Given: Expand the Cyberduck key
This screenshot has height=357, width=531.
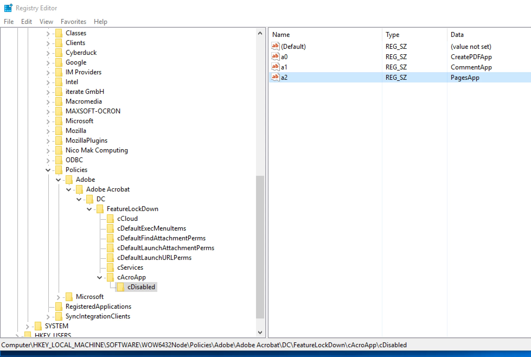Looking at the screenshot, I should [48, 53].
